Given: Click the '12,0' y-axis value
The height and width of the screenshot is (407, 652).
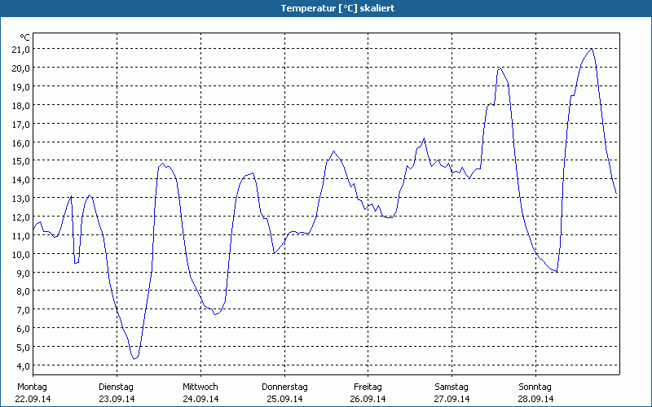Looking at the screenshot, I should click(x=22, y=217).
